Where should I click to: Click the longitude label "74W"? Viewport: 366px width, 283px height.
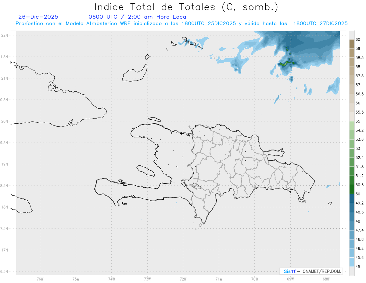point(111,279)
